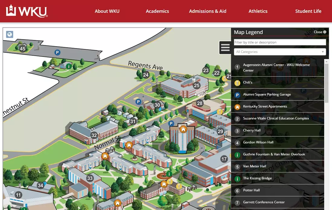Select Cherry Hall from the legend list
Viewport: 332px width, 210px height.
(x=251, y=130)
